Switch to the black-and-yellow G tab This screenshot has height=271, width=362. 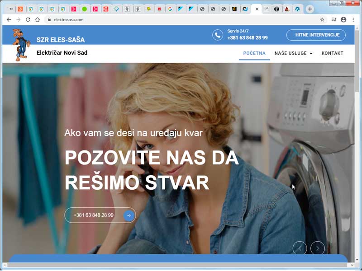pos(234,9)
